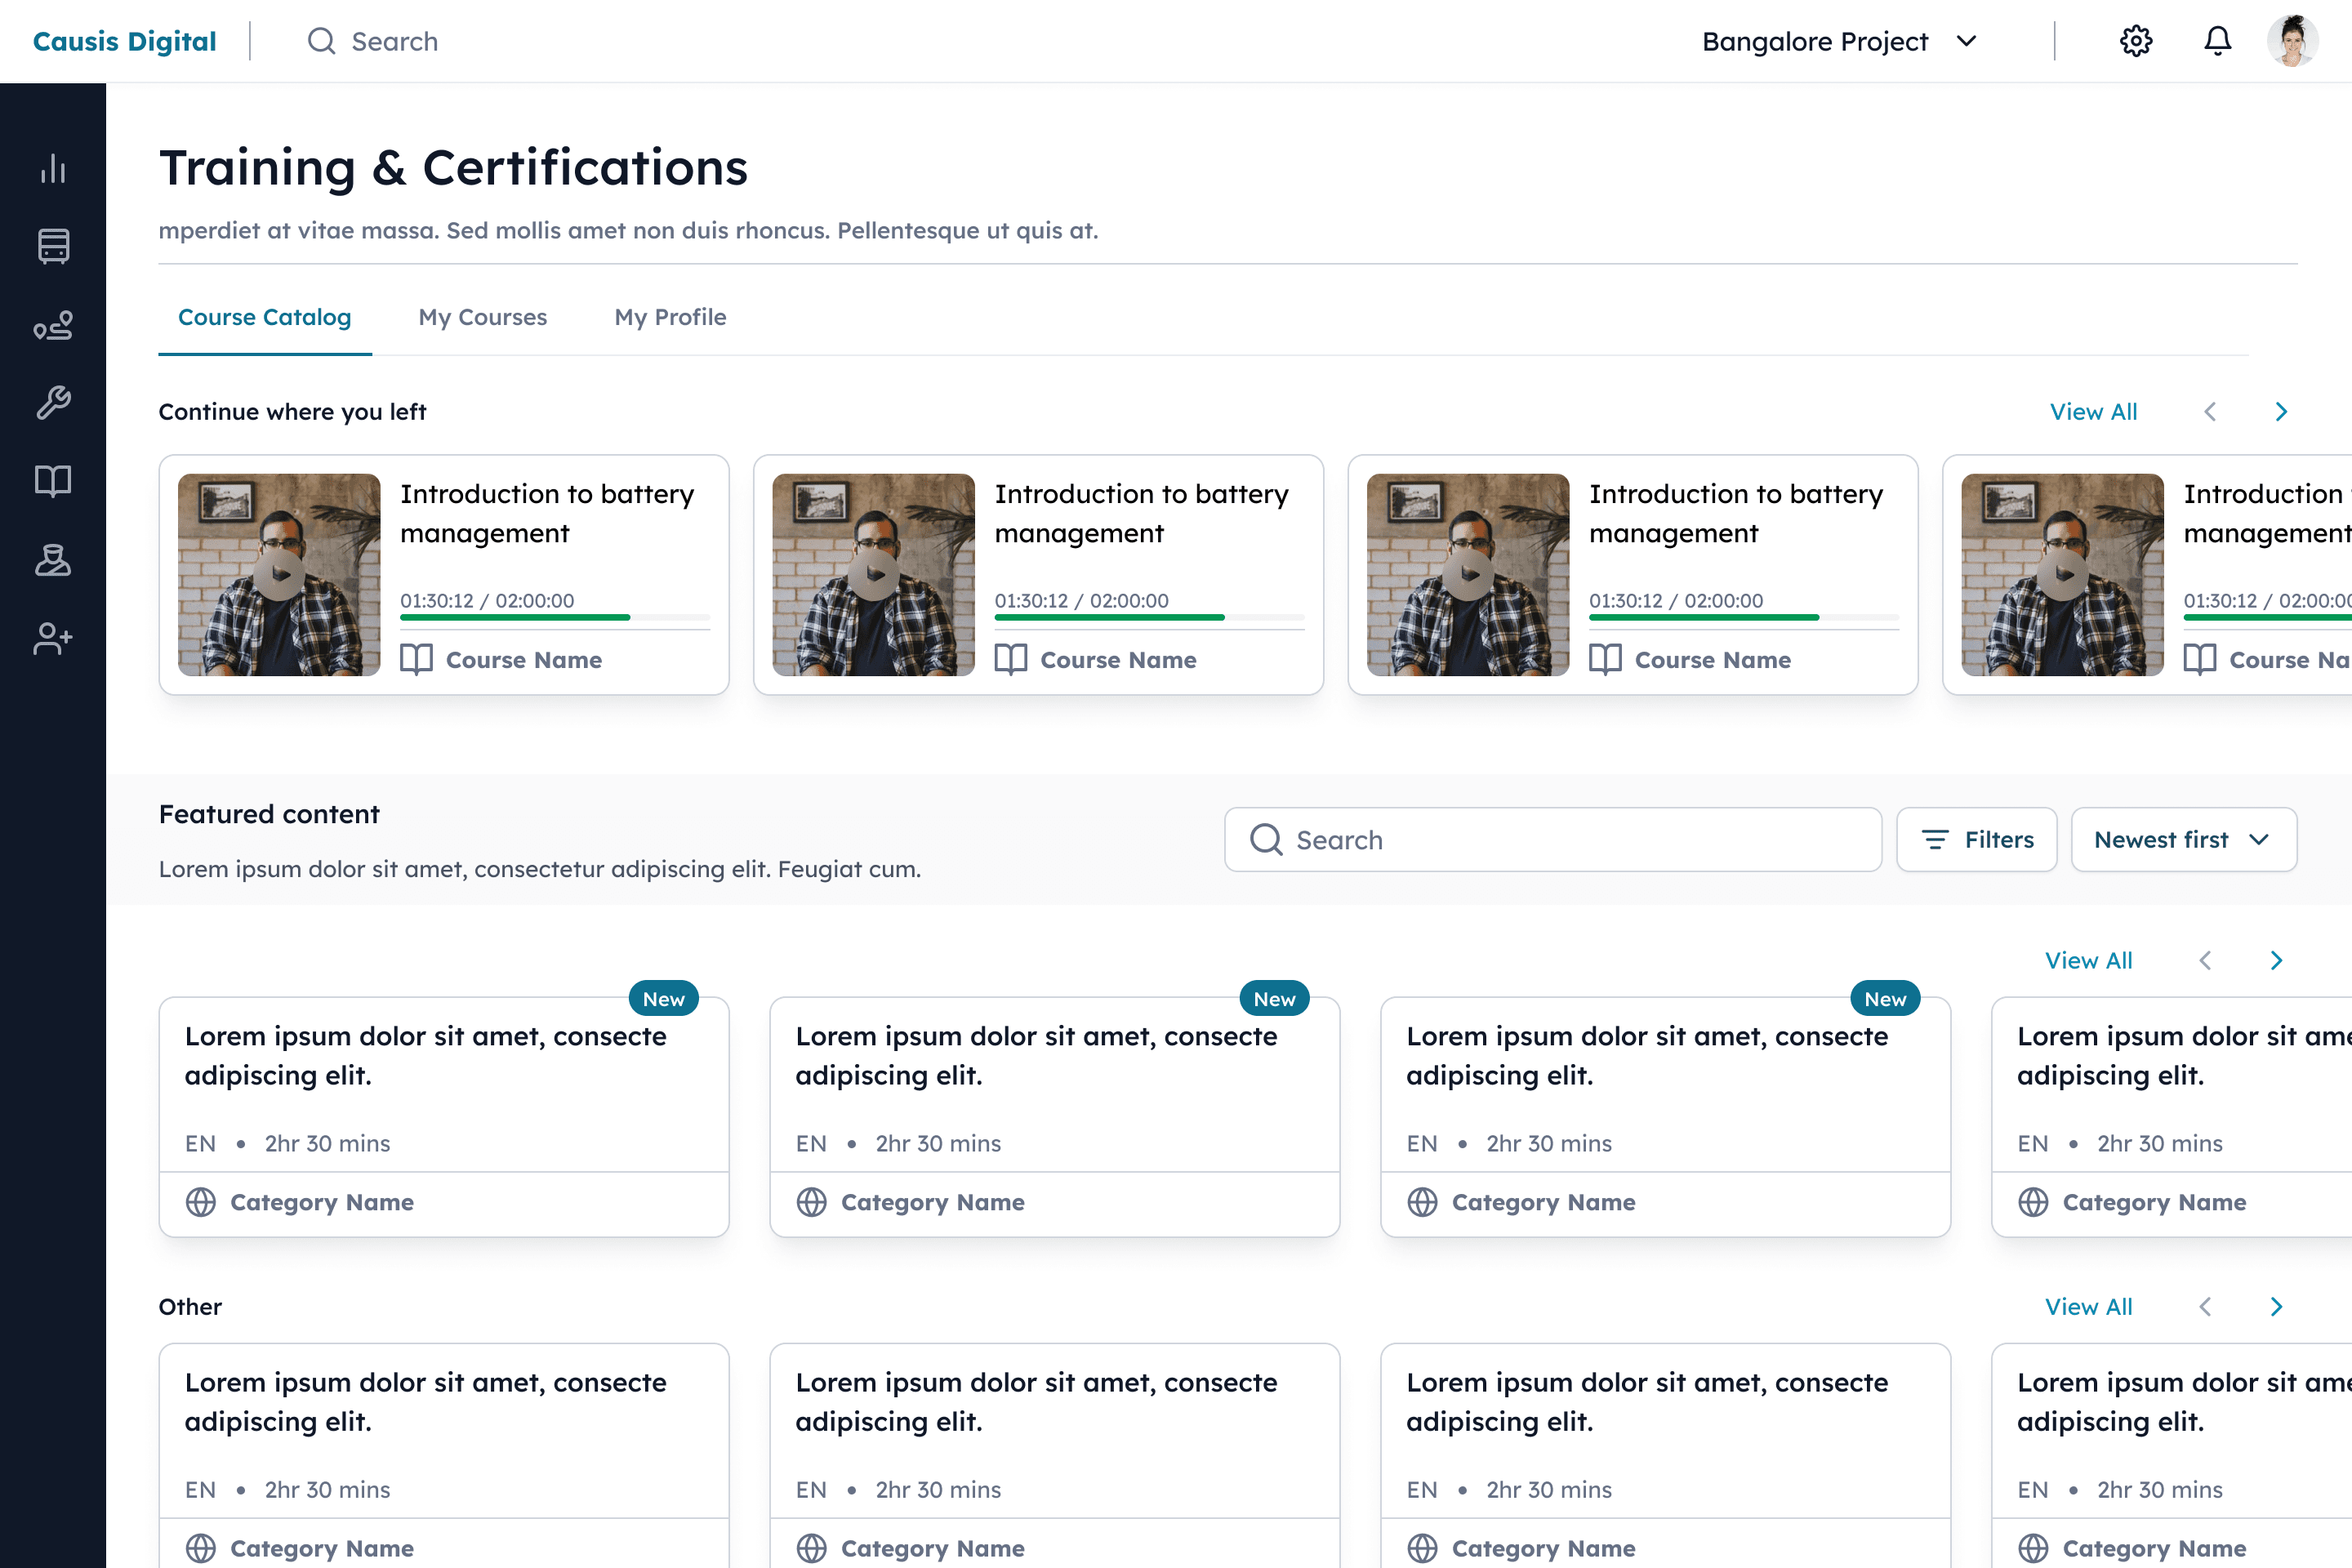Play the first battery management video thumbnail
This screenshot has width=2352, height=1568.
[x=279, y=574]
